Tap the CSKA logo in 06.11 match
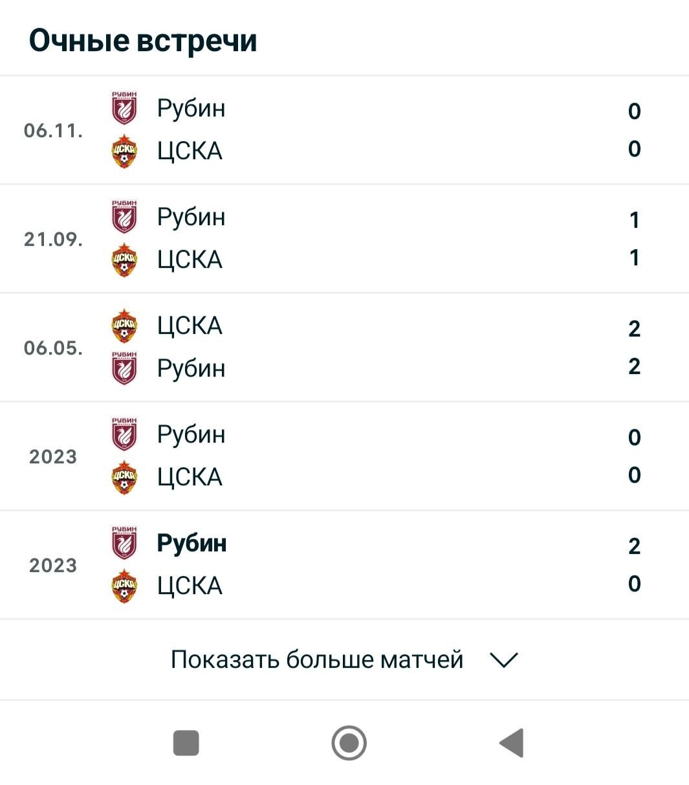This screenshot has width=689, height=785. pyautogui.click(x=124, y=151)
